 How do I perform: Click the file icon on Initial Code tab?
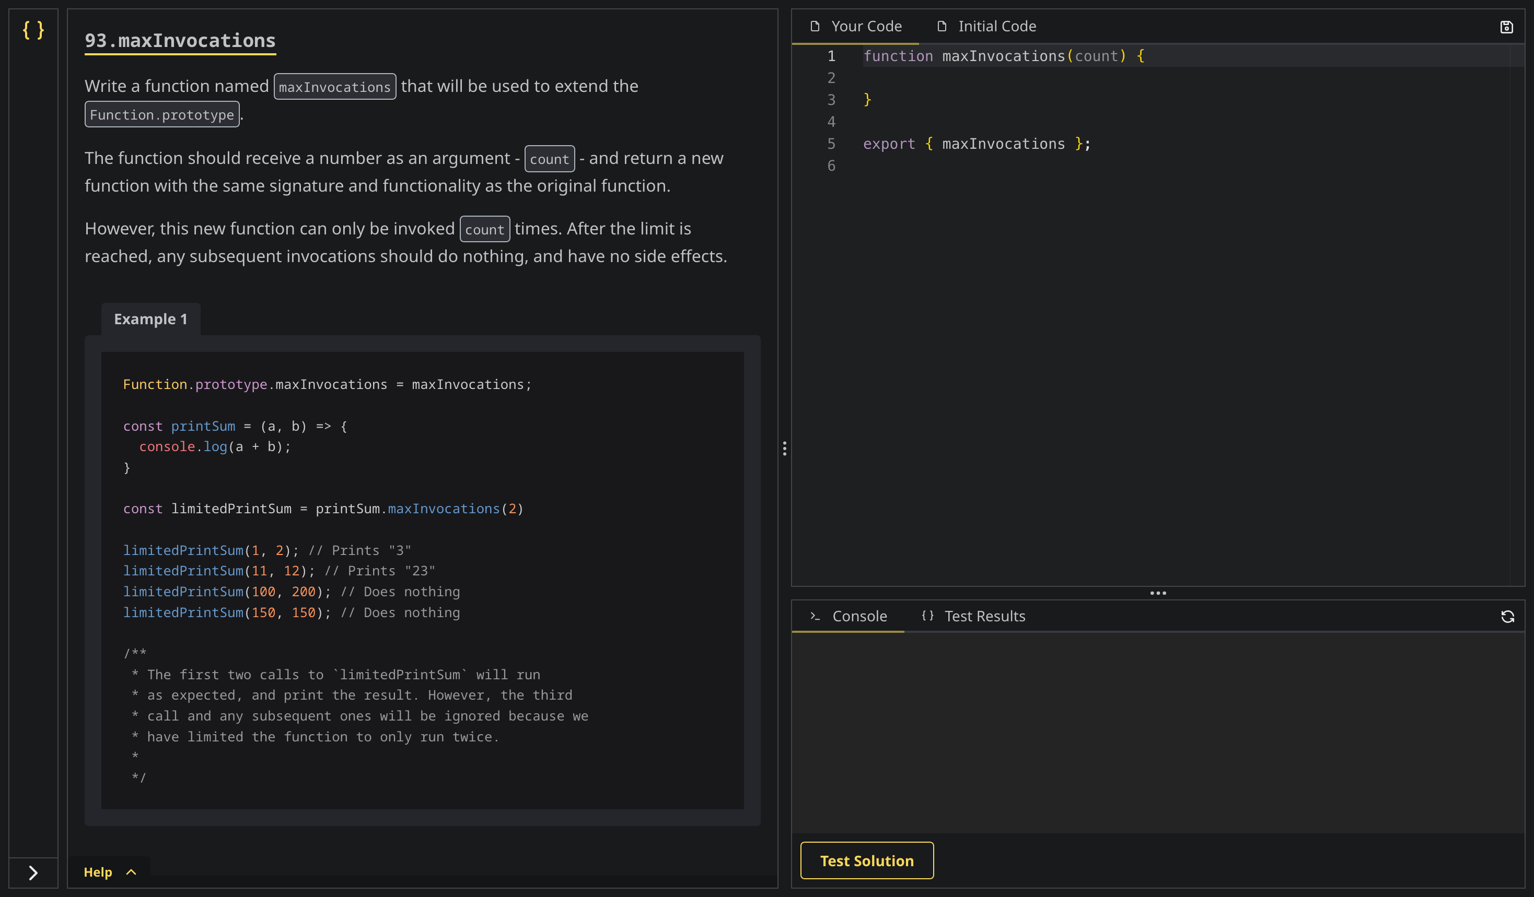click(941, 26)
